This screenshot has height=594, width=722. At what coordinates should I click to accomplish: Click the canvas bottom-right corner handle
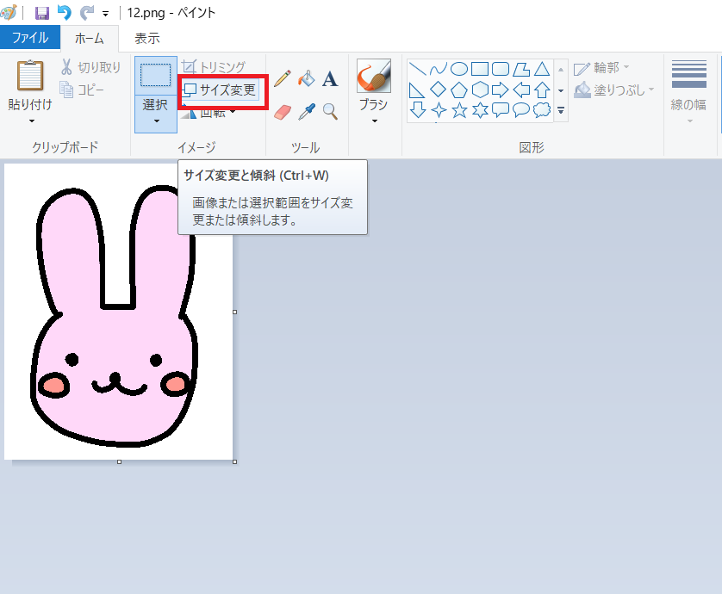[x=235, y=461]
